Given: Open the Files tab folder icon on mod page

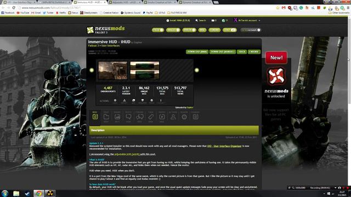Looking at the screenshot, I should click(x=106, y=117).
